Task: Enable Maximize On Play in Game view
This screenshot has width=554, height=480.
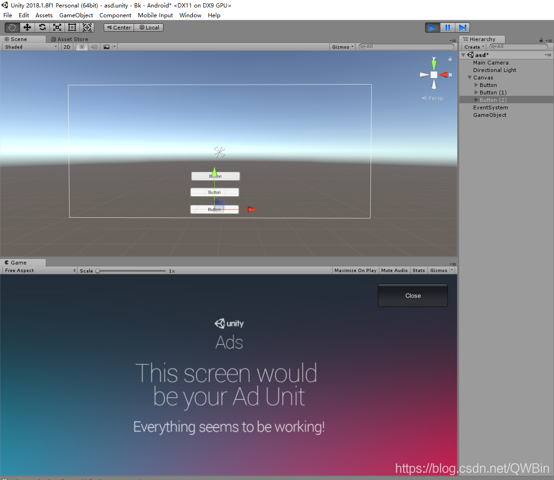Action: (x=355, y=270)
